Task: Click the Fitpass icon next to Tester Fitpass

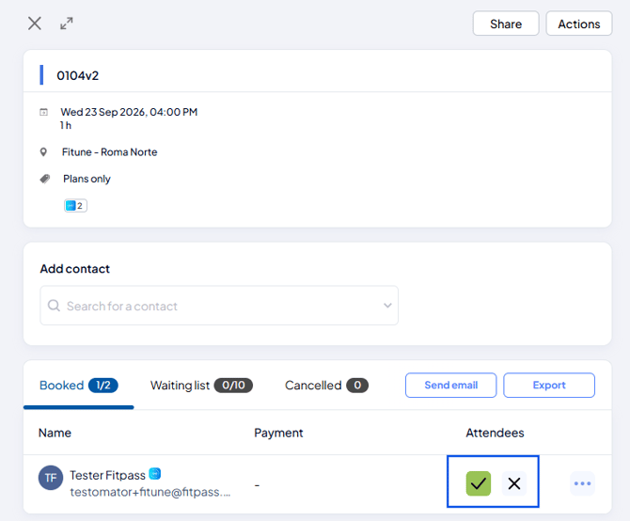Action: (155, 474)
